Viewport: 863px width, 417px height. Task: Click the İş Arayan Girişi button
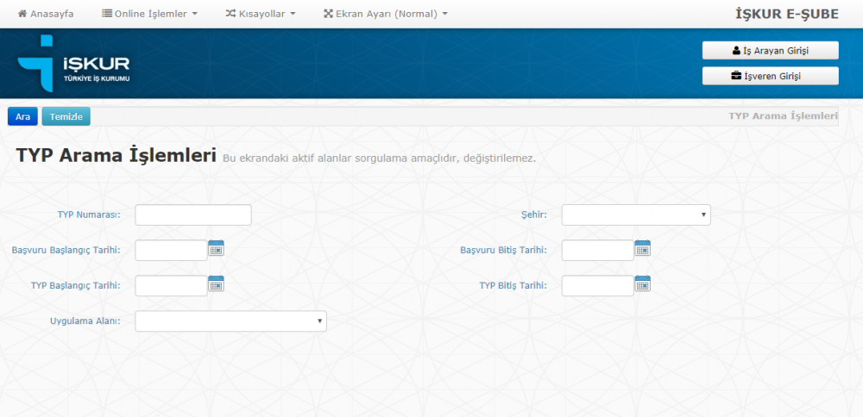[770, 51]
